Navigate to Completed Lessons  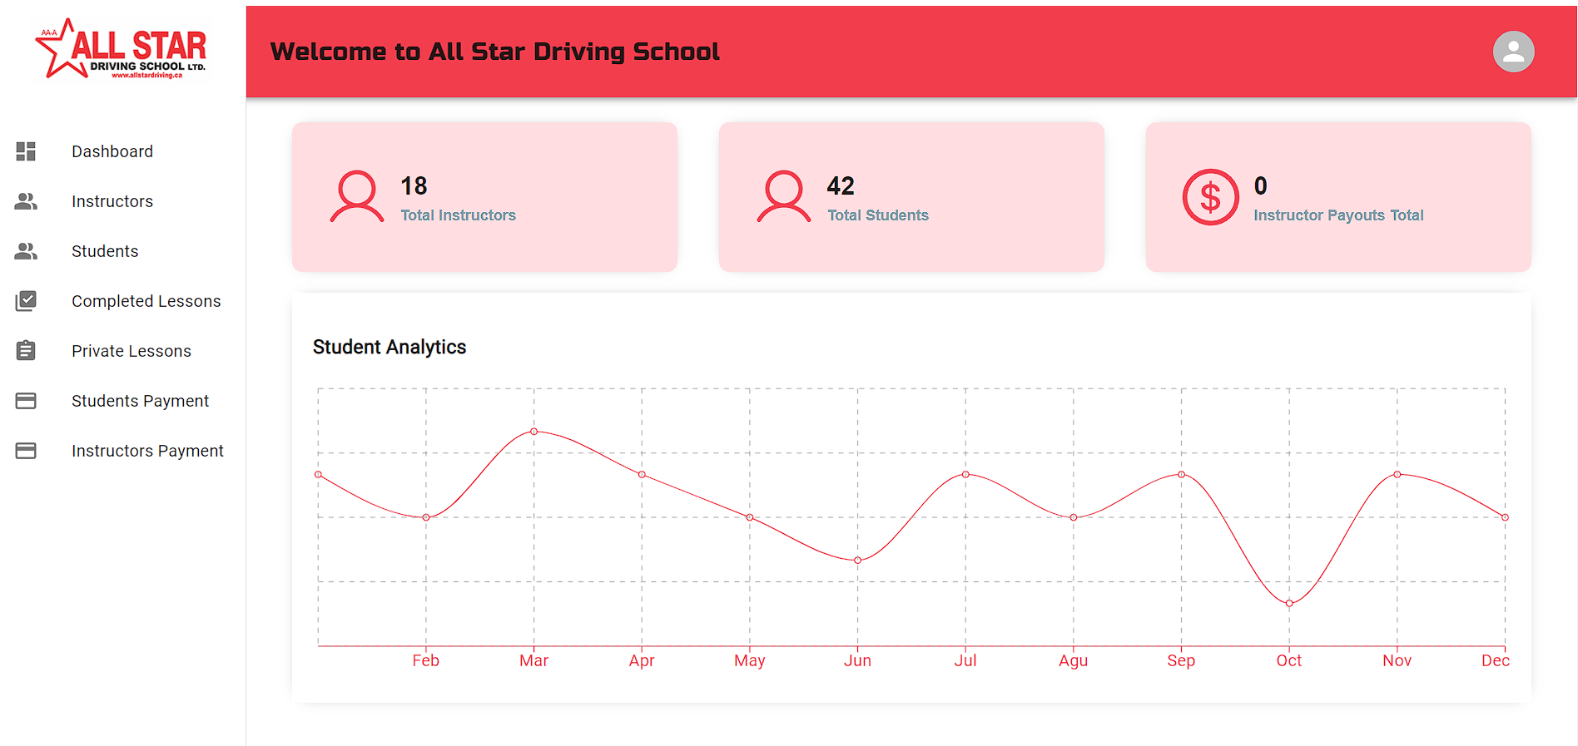click(x=146, y=301)
